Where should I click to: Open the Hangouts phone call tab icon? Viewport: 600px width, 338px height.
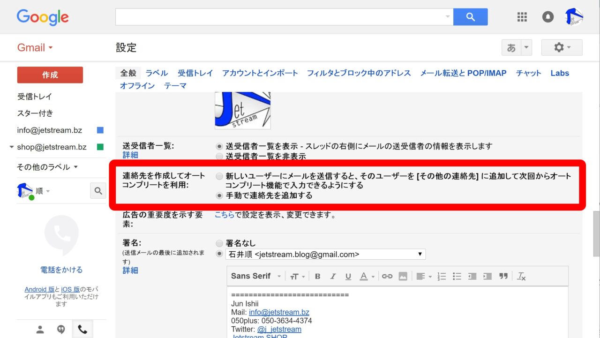[x=82, y=329]
